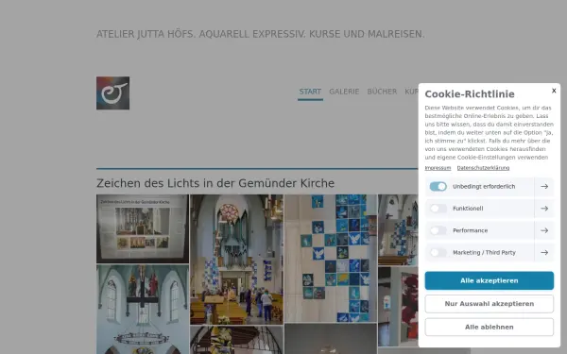Screen dimensions: 567x354
Task: Click Nur Auswahl akzeptieren button
Action: coord(489,304)
